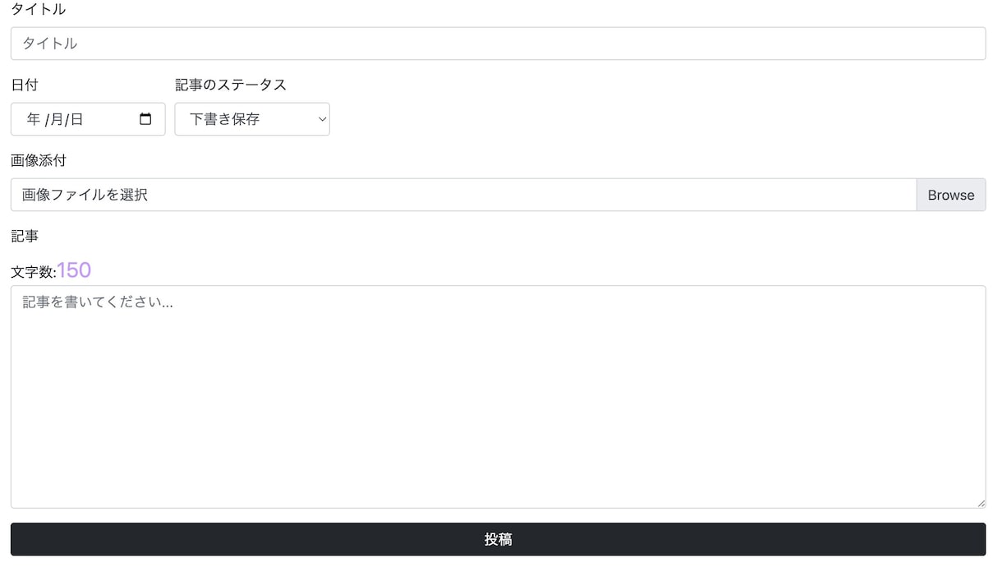
Task: Click the 投稿 submit button
Action: point(498,539)
